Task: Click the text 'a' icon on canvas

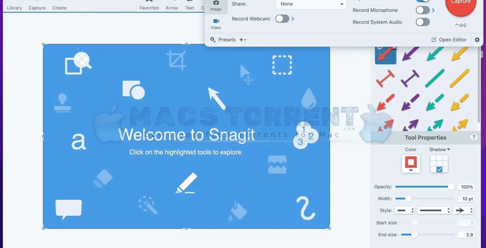Action: [79, 141]
